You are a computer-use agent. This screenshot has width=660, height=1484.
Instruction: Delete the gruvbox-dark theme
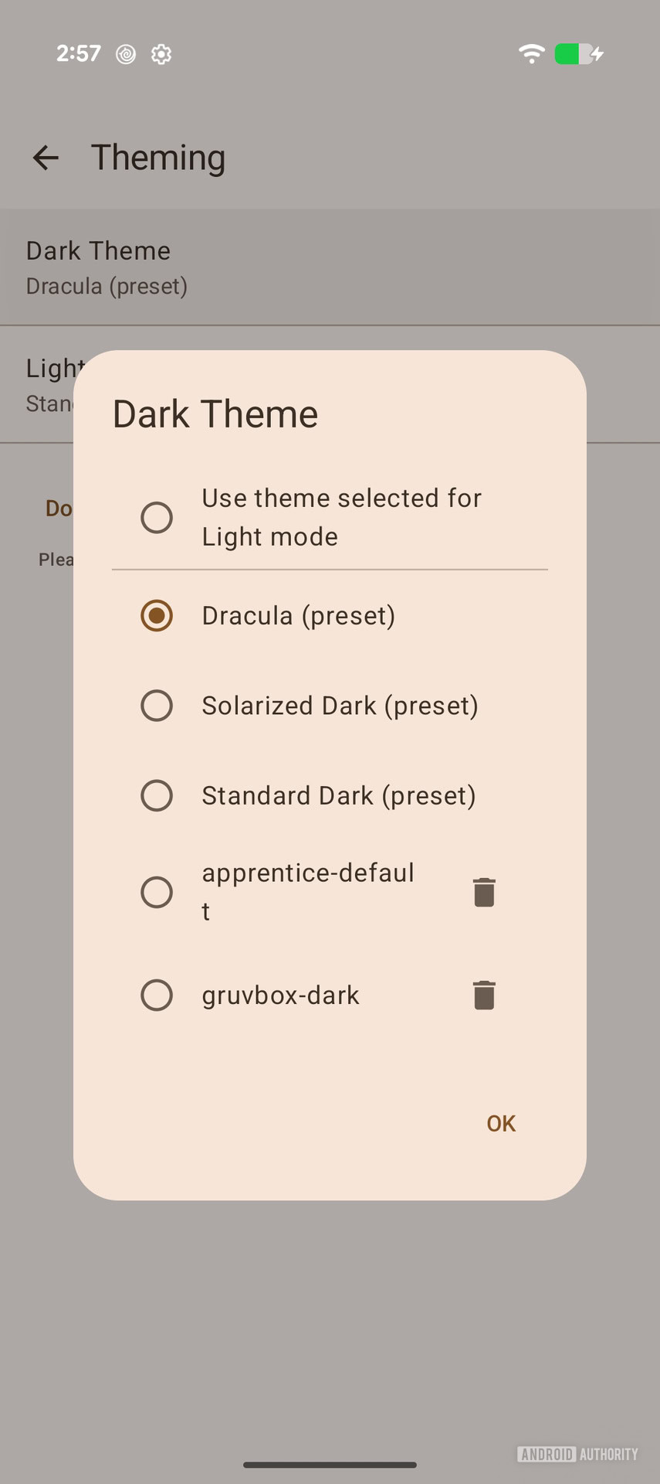click(484, 995)
